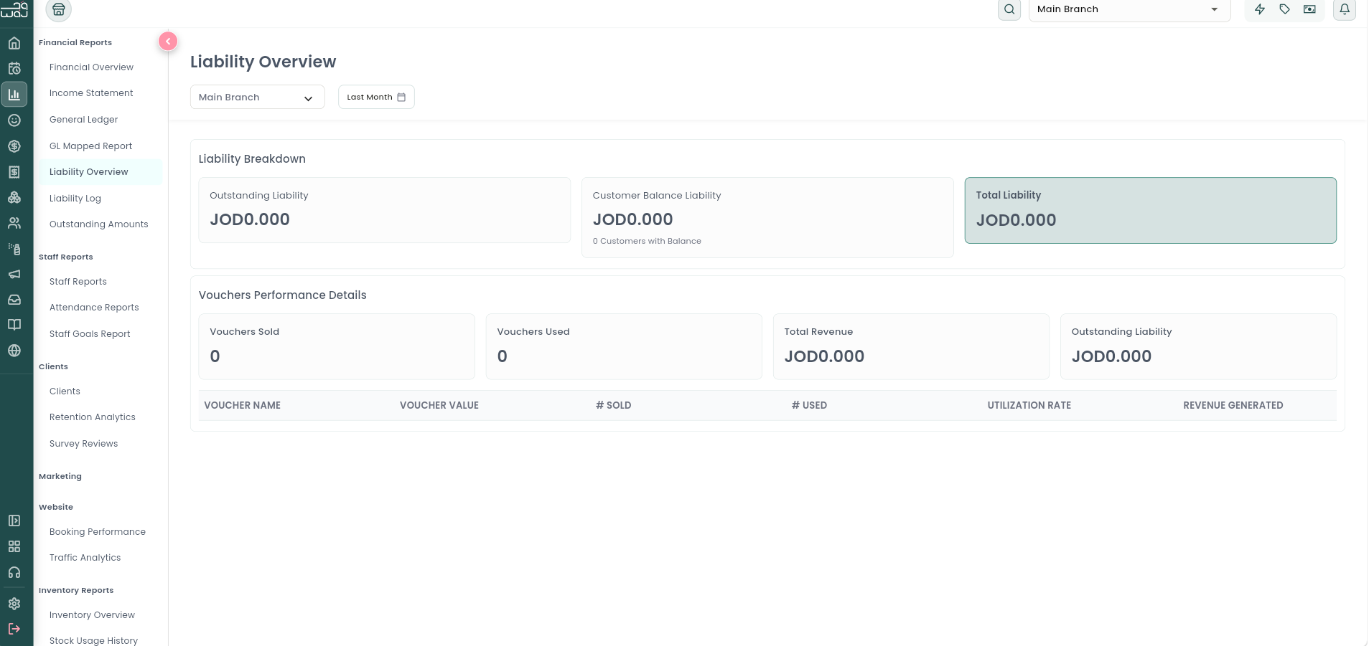Click the lightning bolt quick actions icon
Viewport: 1369px width, 646px height.
[x=1260, y=9]
